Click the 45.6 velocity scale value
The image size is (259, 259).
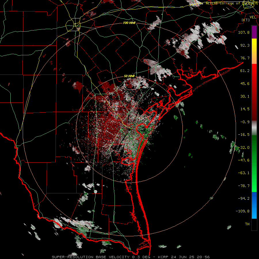click(245, 83)
